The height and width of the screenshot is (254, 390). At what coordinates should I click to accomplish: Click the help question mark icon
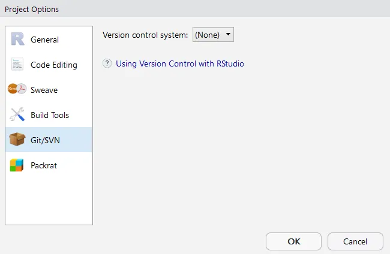tap(107, 63)
